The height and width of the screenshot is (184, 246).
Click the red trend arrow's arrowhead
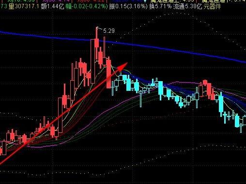pos(123,66)
